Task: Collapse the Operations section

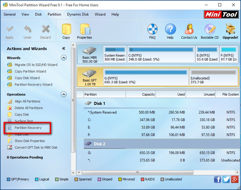Action: 64,94
